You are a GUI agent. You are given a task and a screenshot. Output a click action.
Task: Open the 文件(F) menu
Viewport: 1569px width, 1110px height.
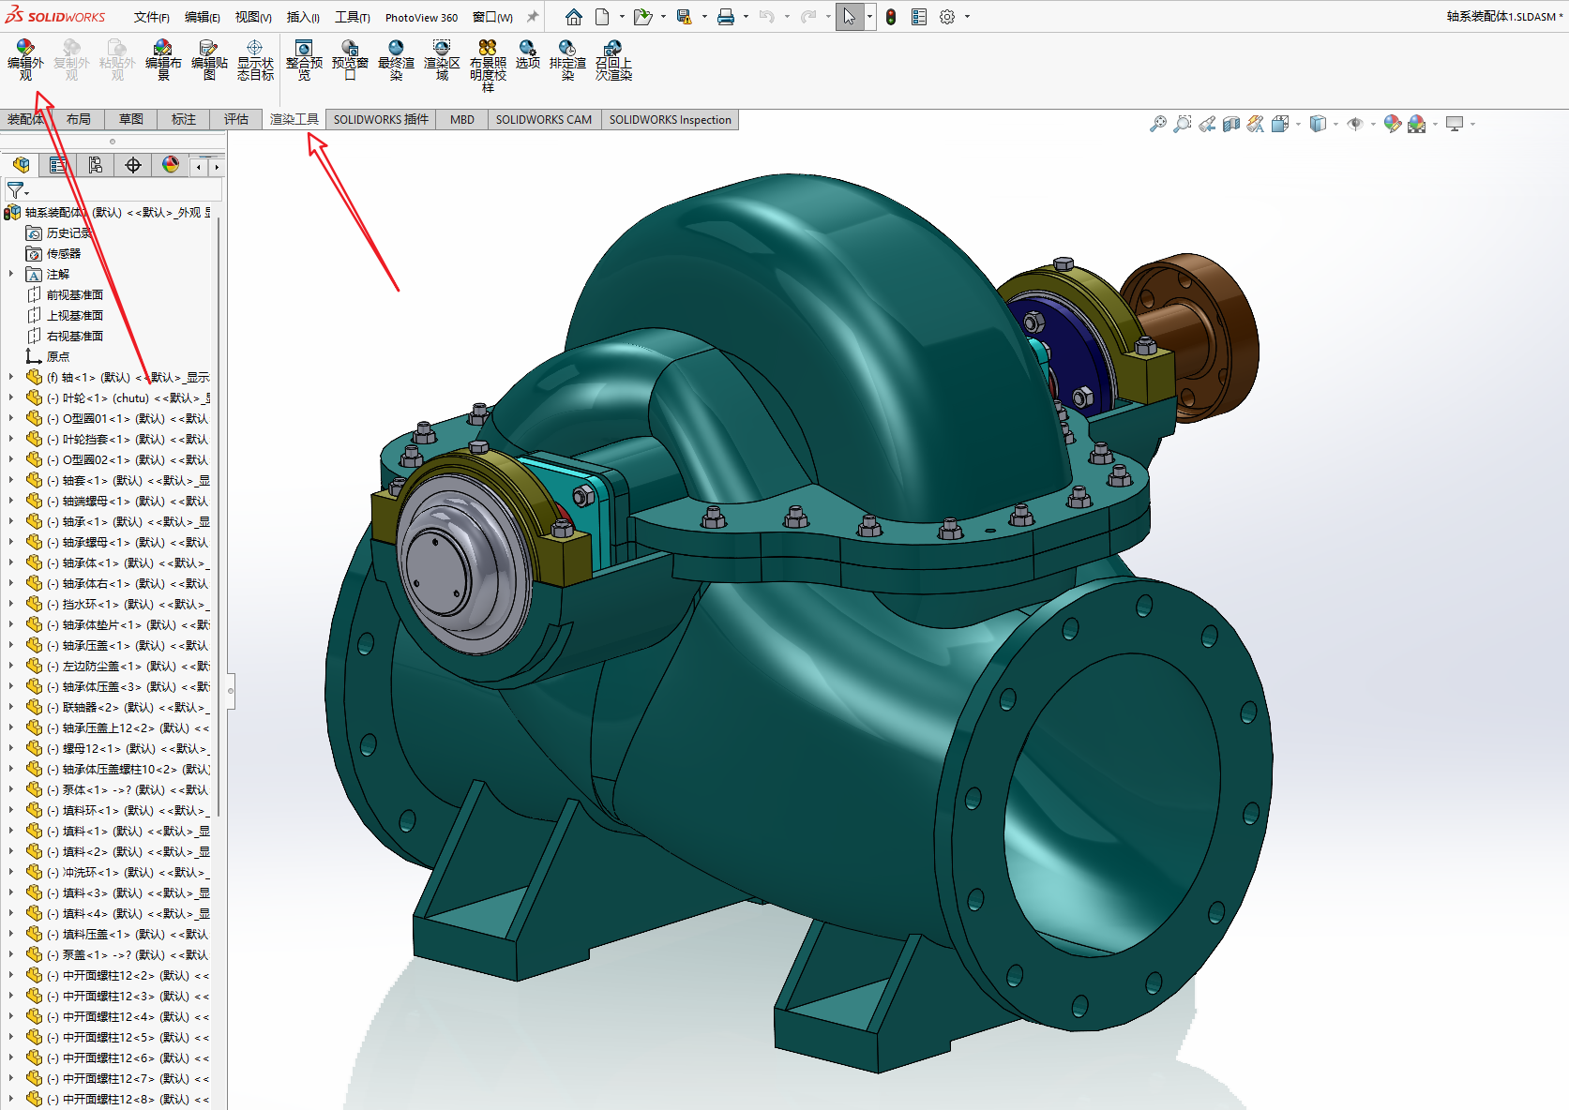click(x=152, y=17)
